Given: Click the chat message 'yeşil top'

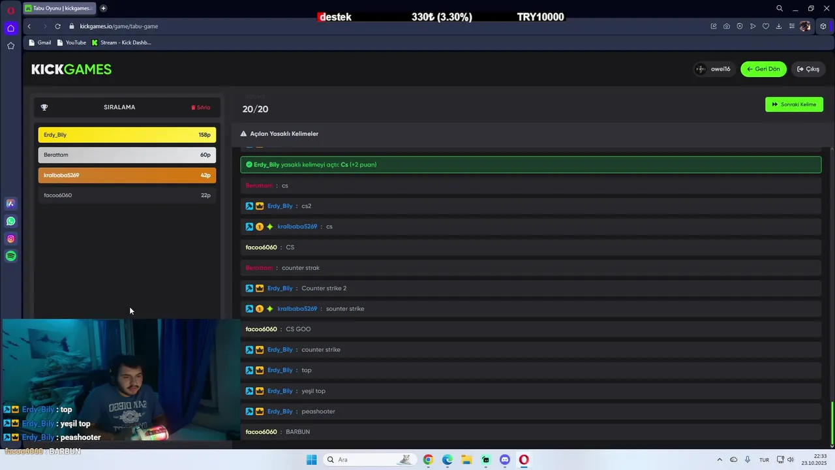Looking at the screenshot, I should pos(313,391).
